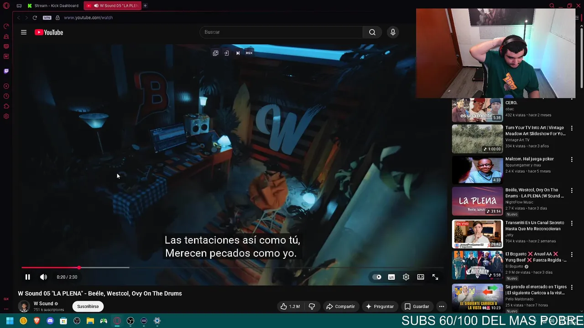Open the Player panel in the sidebar
Viewport: 584px width, 328px height.
coord(6,86)
